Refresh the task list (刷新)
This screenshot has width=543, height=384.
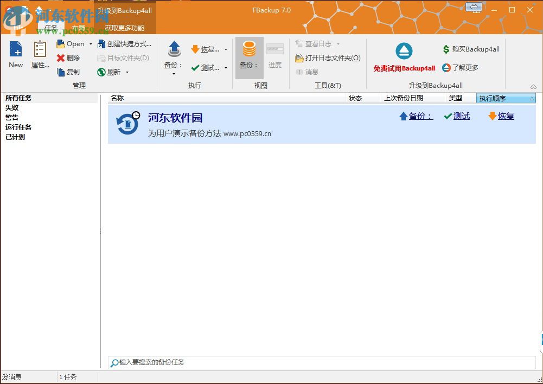[113, 71]
